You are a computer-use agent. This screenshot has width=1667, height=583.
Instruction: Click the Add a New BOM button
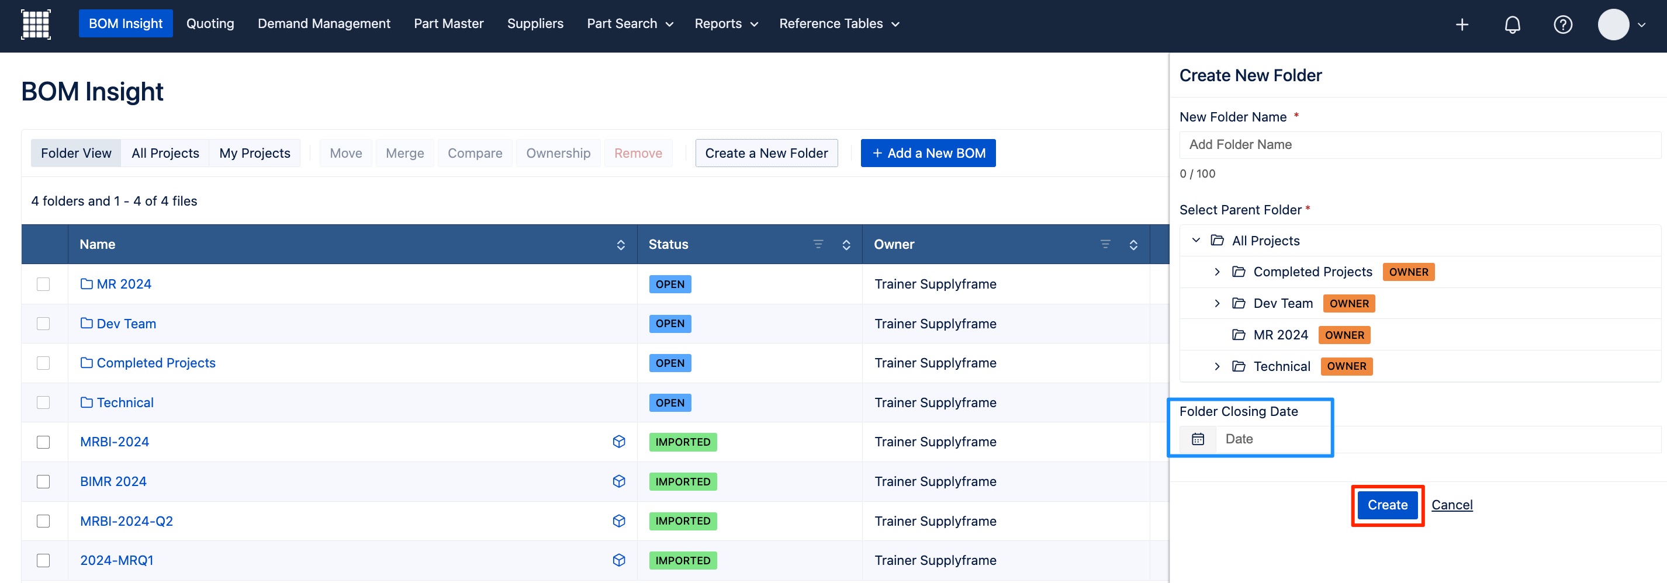[x=928, y=154]
